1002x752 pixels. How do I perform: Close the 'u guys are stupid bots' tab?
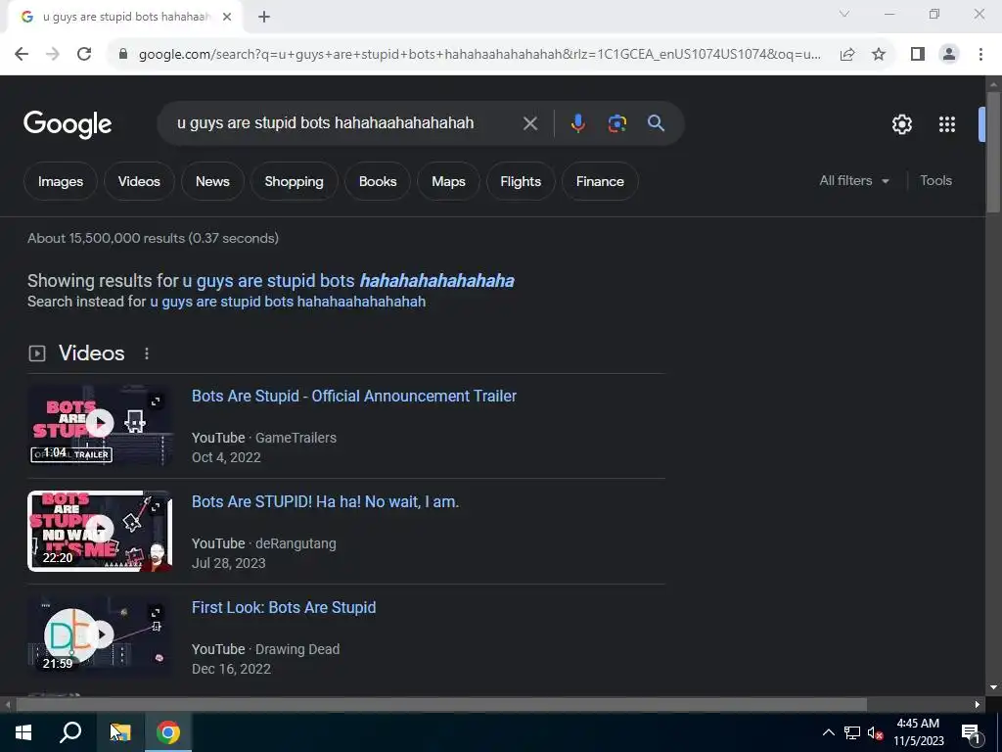(x=227, y=18)
